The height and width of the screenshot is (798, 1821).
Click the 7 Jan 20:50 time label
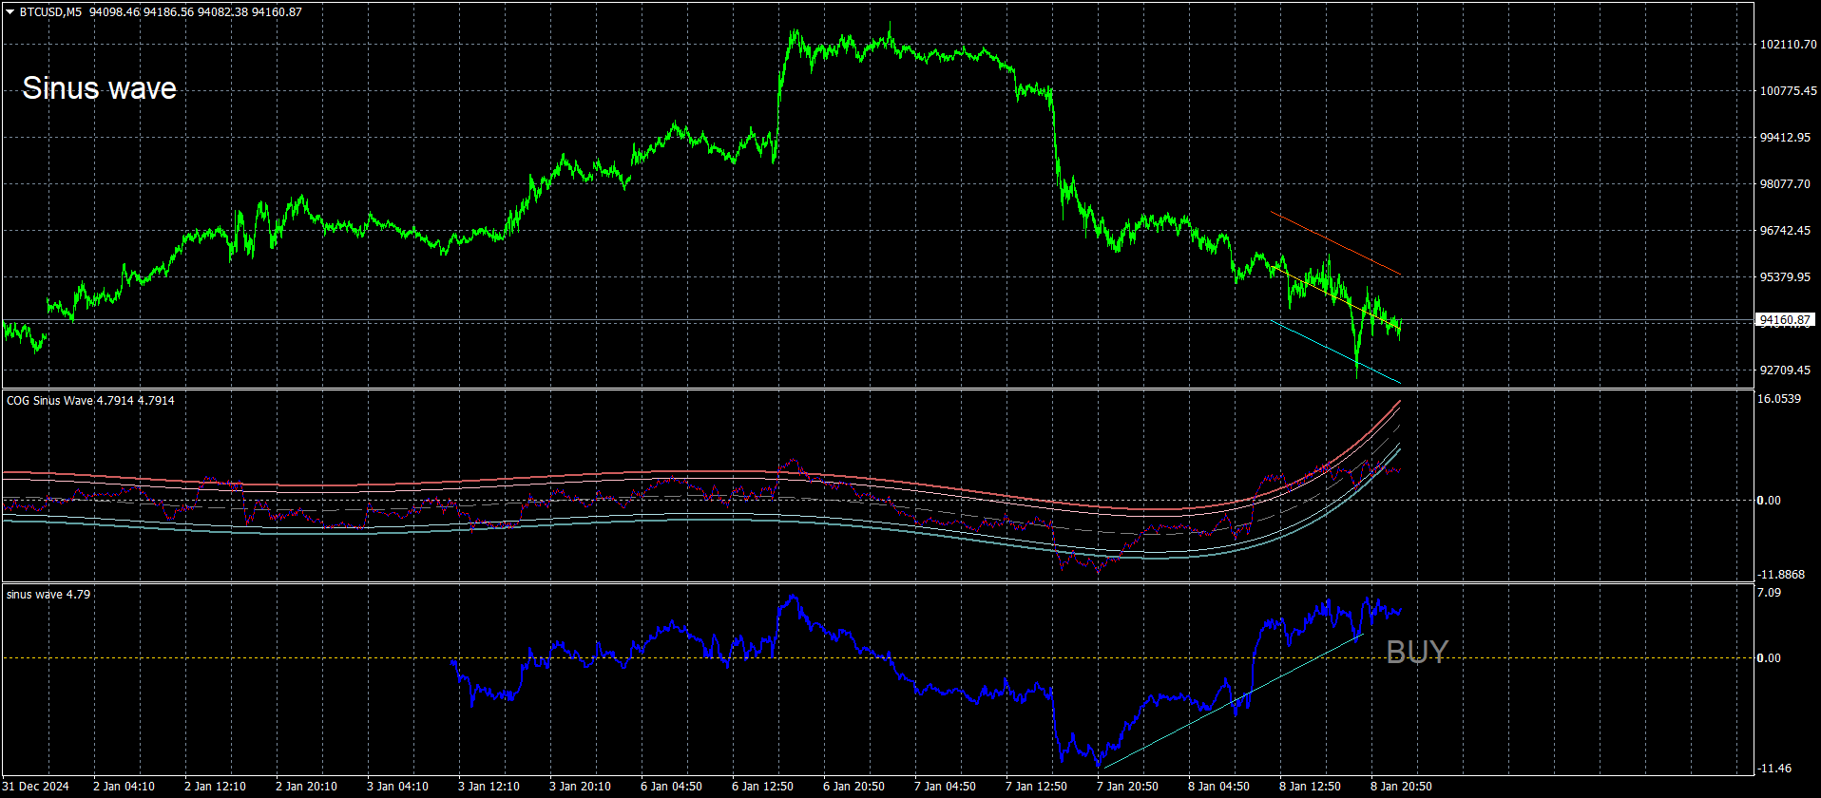click(x=1128, y=787)
